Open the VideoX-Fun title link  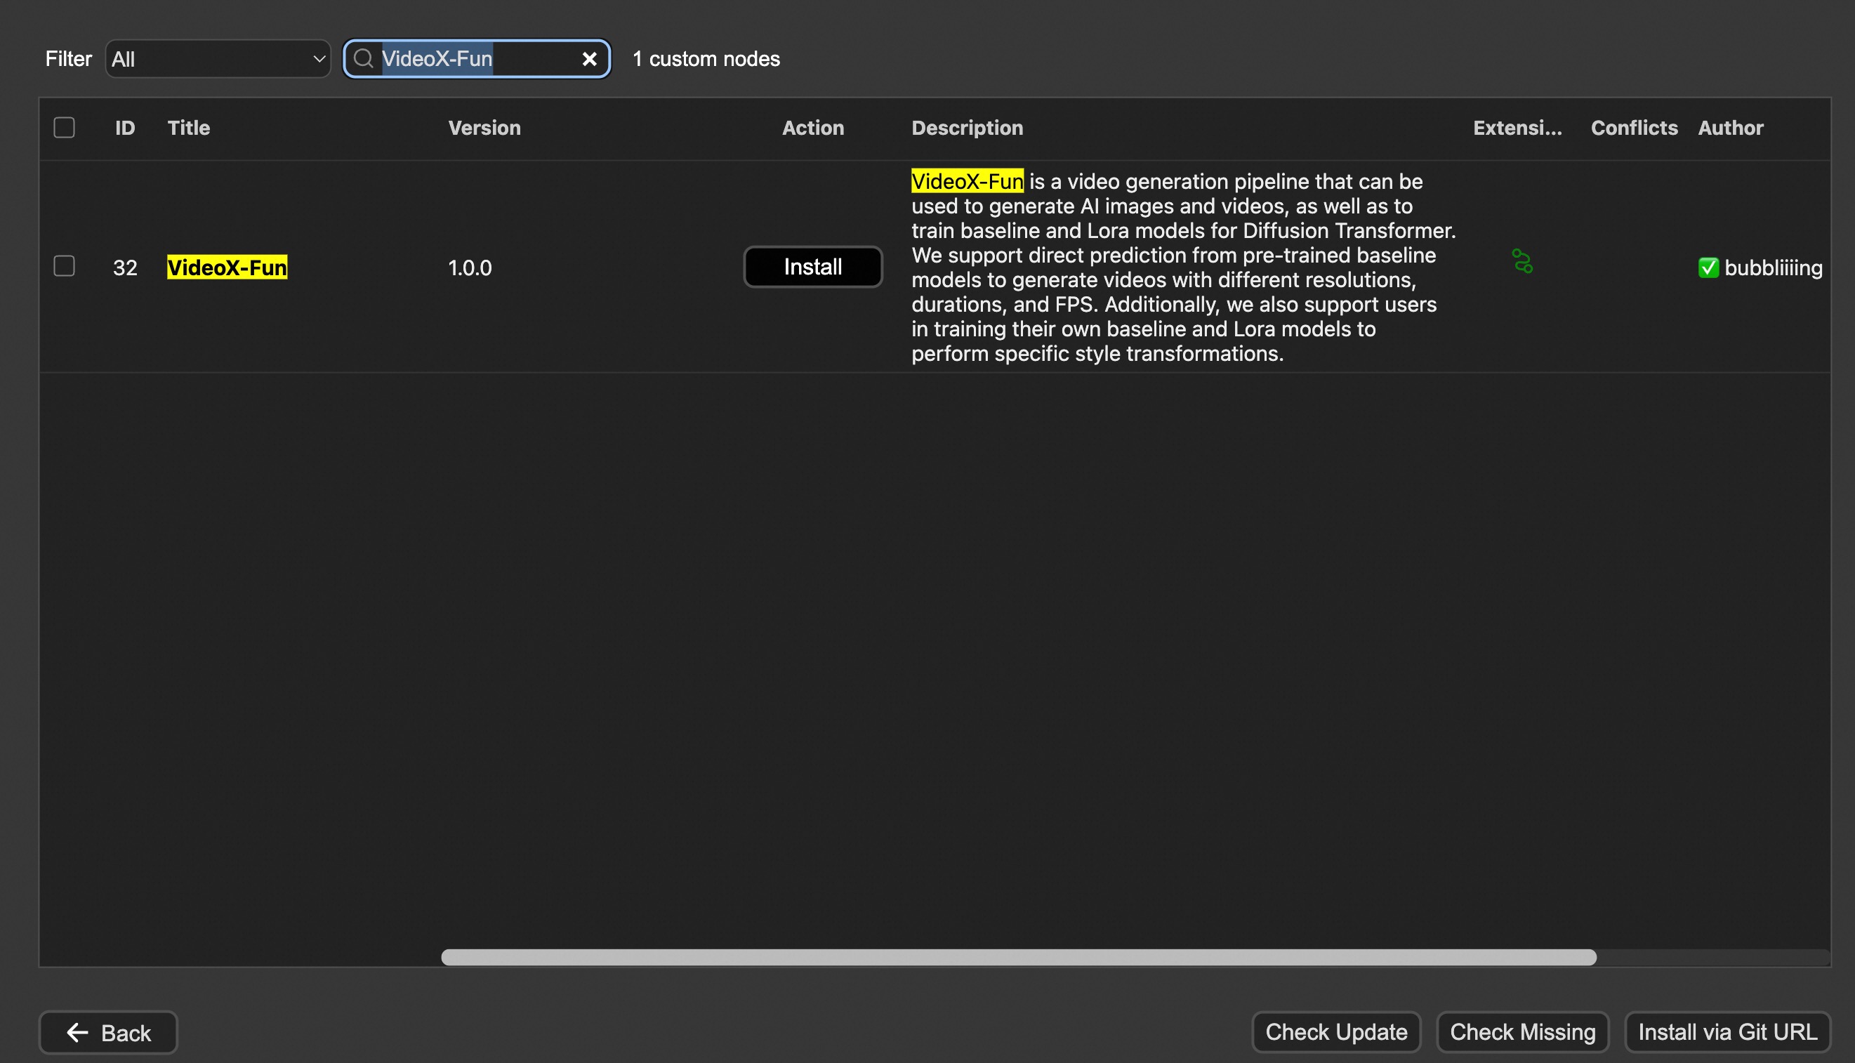tap(227, 268)
